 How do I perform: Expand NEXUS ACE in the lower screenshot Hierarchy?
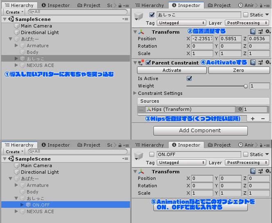click(x=16, y=211)
